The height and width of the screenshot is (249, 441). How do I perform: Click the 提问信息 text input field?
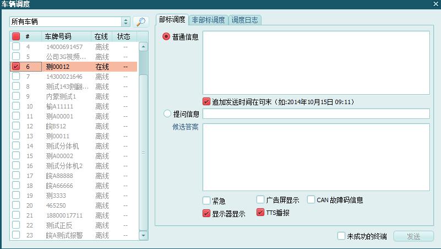click(x=316, y=114)
